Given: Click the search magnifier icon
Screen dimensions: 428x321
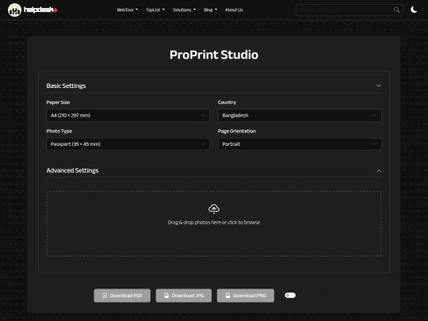Looking at the screenshot, I should (396, 10).
